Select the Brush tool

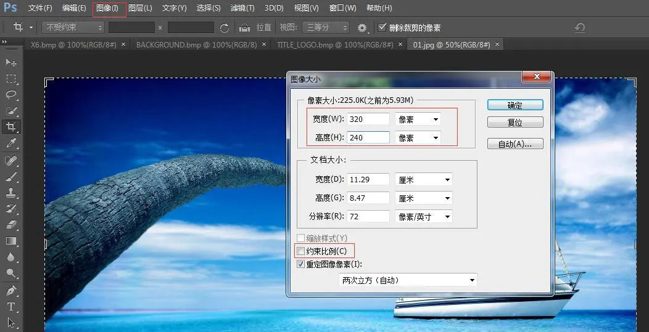pyautogui.click(x=11, y=177)
